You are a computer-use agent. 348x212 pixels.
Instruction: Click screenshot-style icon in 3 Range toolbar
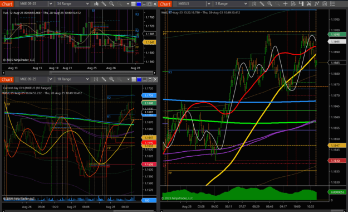pyautogui.click(x=308, y=4)
